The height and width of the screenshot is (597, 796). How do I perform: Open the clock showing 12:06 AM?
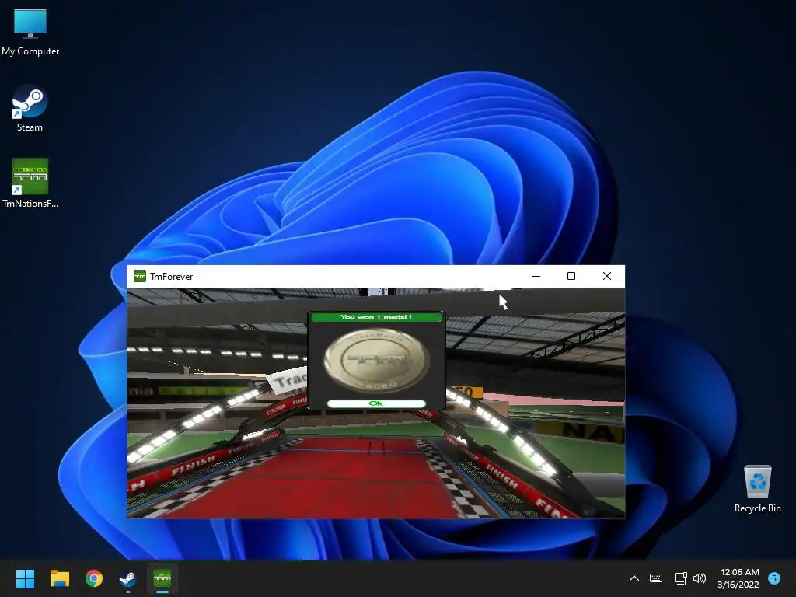click(738, 578)
